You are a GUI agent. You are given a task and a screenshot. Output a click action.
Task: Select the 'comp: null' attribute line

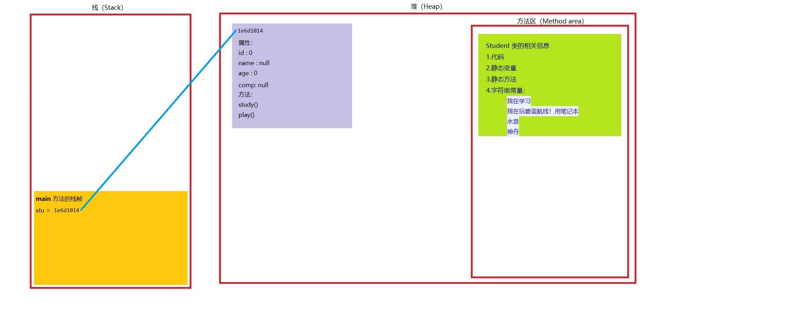pyautogui.click(x=253, y=85)
